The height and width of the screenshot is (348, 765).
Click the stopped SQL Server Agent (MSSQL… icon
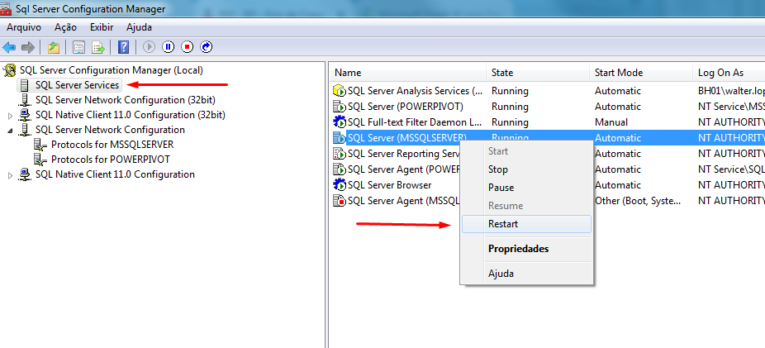[x=339, y=201]
